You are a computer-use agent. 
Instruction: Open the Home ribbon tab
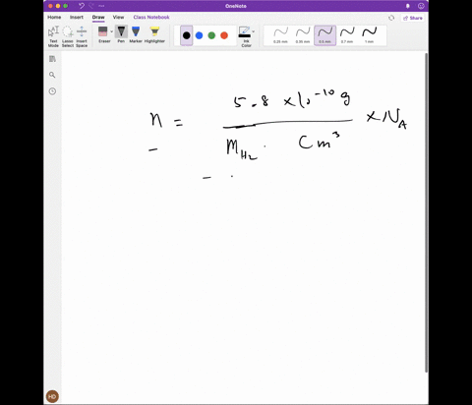pyautogui.click(x=54, y=17)
